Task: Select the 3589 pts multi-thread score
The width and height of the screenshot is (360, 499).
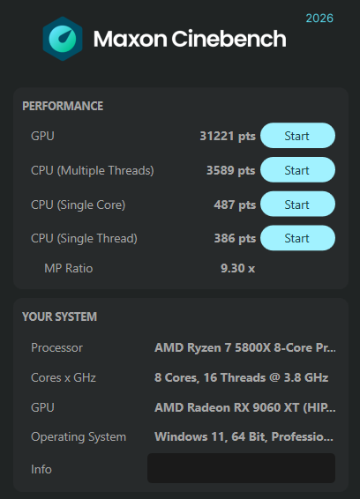Action: (x=230, y=170)
